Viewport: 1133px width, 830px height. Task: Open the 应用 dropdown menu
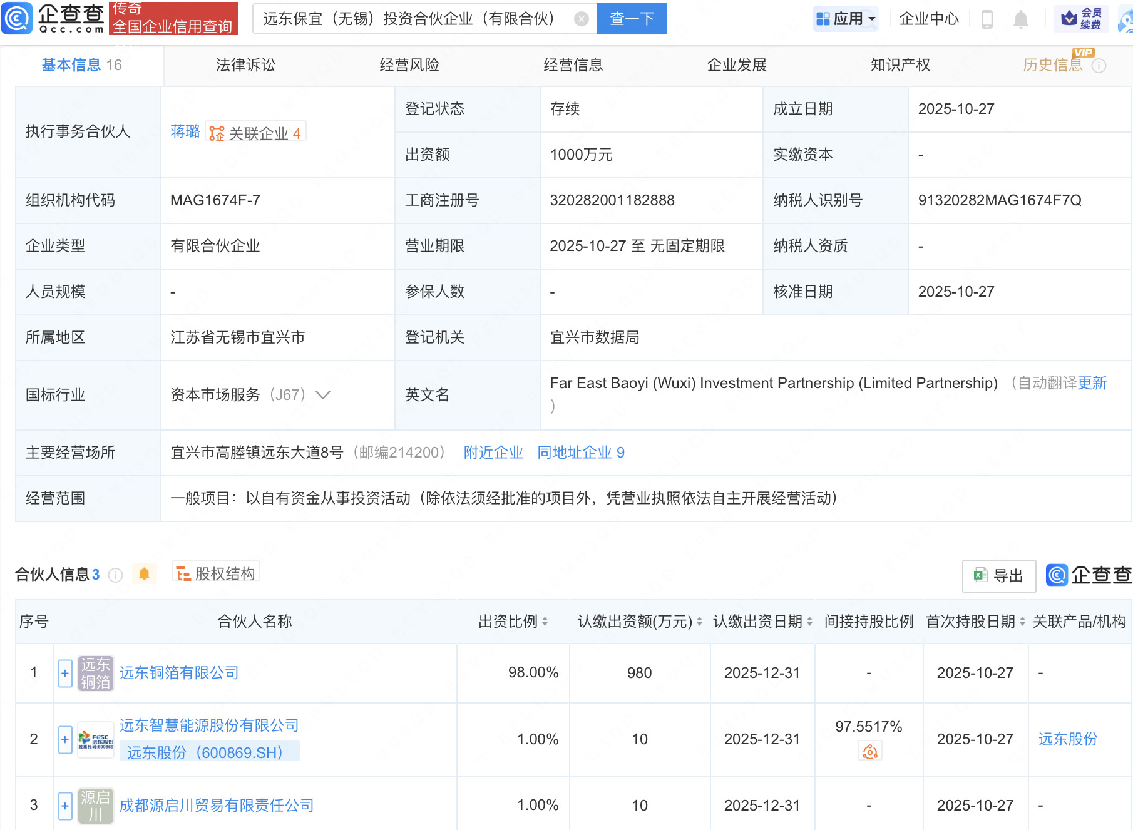[846, 19]
